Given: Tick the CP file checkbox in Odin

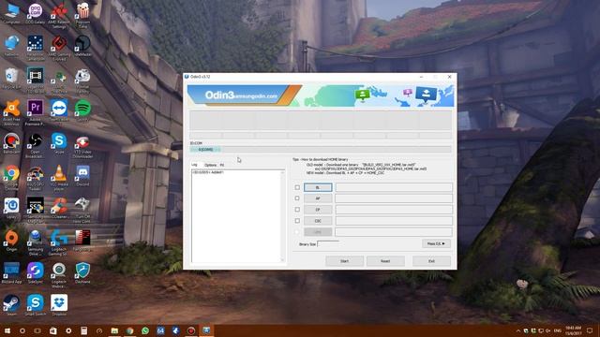Looking at the screenshot, I should (x=297, y=210).
